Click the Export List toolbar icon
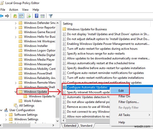Screen dimensions: 153x129 tap(29, 16)
